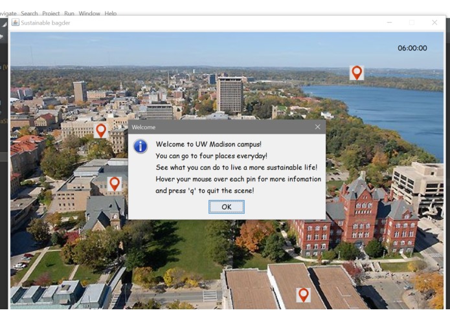Screen dimensions: 450x319
Task: Click the "Hover your mouse over each pin" line
Action: pos(238,179)
